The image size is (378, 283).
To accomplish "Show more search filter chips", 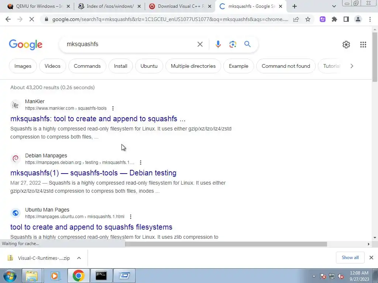I will tap(352, 66).
